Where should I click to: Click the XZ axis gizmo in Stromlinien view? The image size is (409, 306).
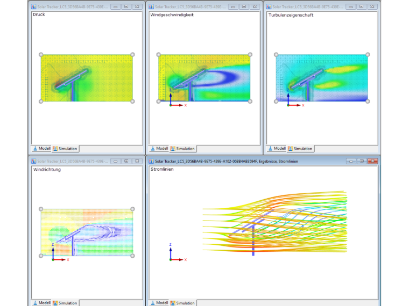point(178,252)
